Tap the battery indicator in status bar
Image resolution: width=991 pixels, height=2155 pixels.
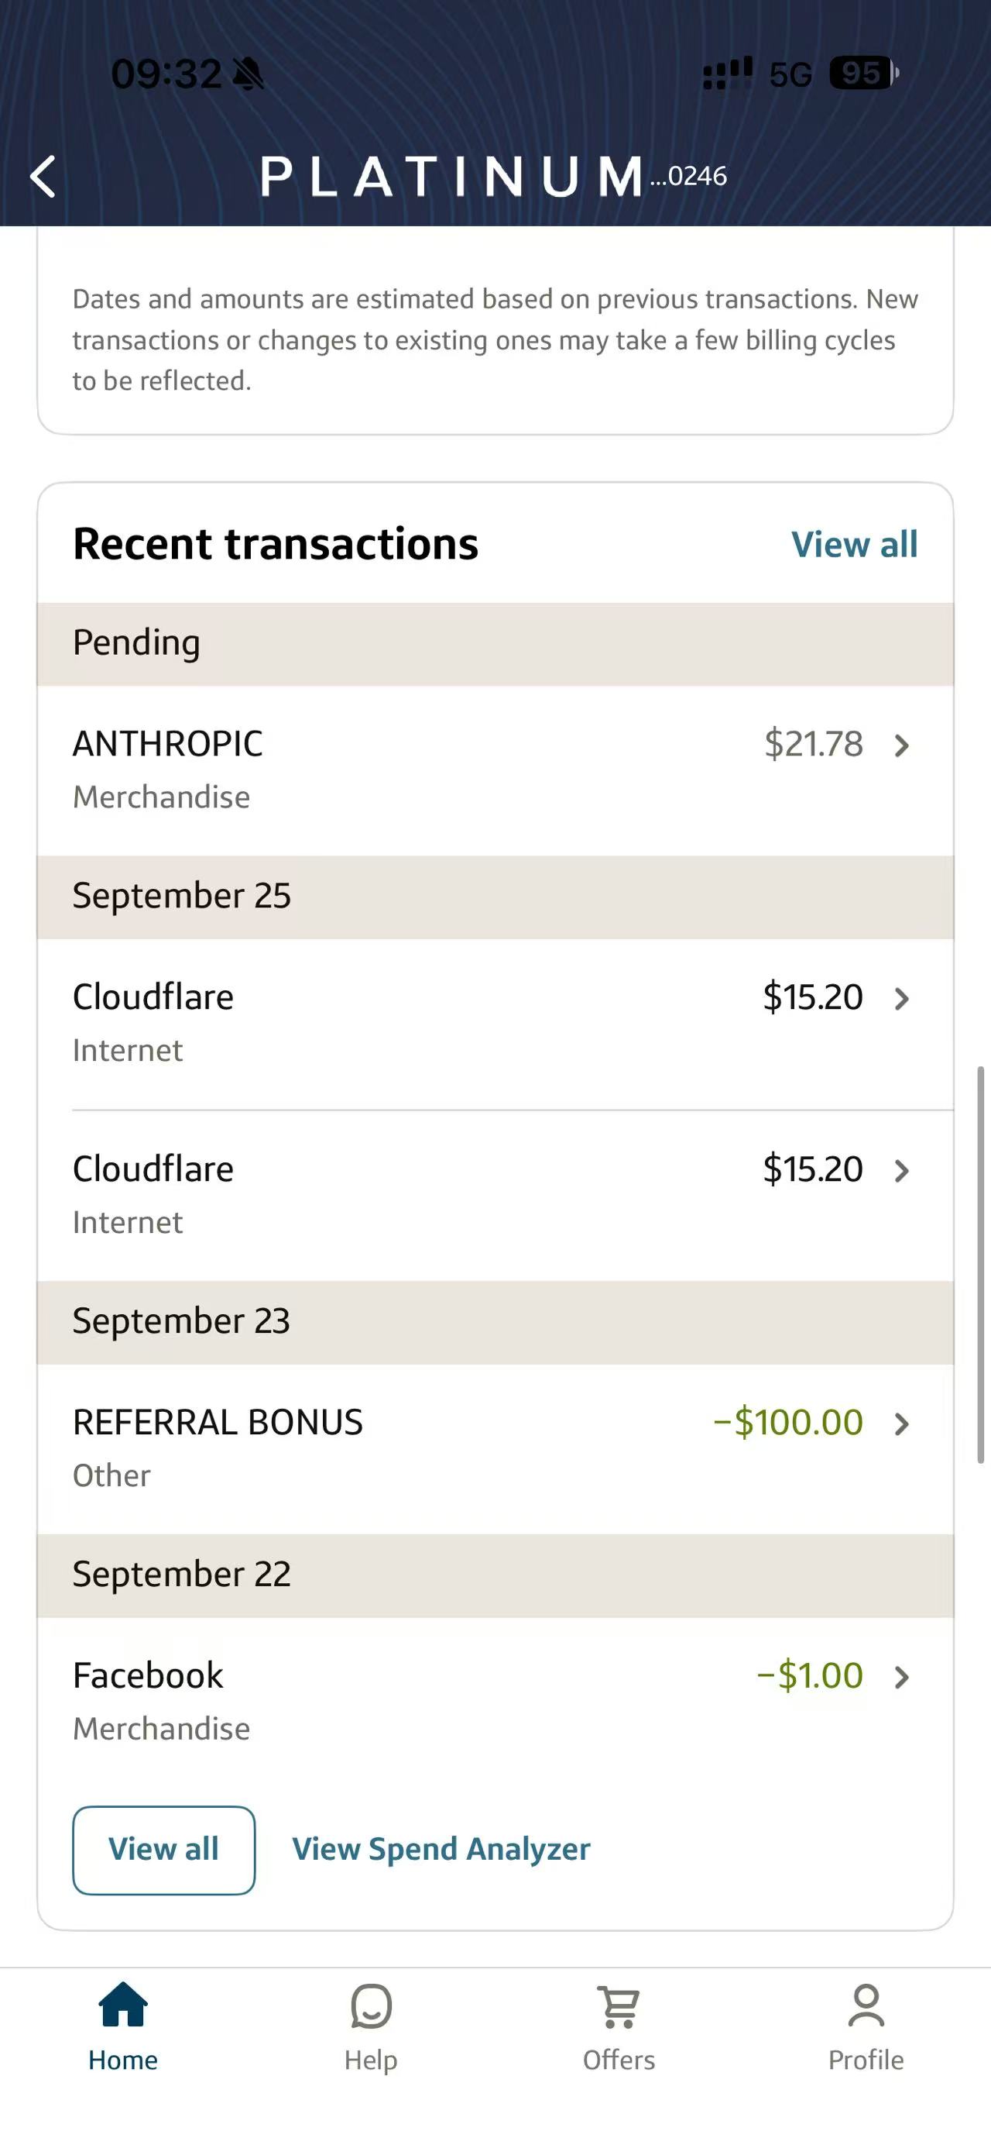click(x=864, y=74)
